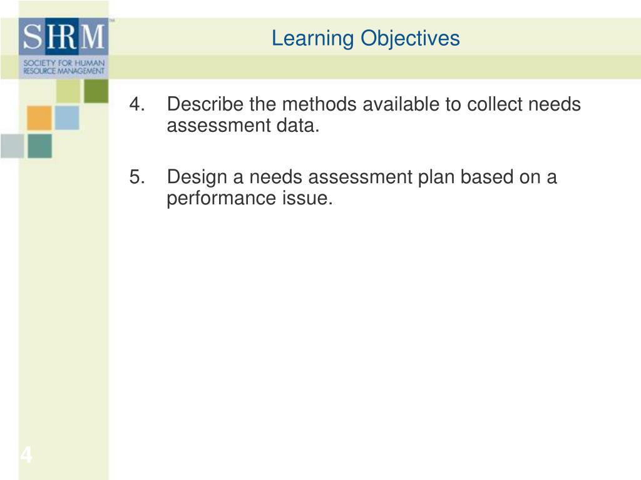Click the 'performance issue.' text line

coord(250,198)
